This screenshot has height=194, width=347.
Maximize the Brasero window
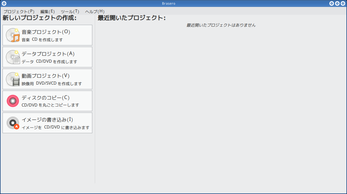(337, 3)
